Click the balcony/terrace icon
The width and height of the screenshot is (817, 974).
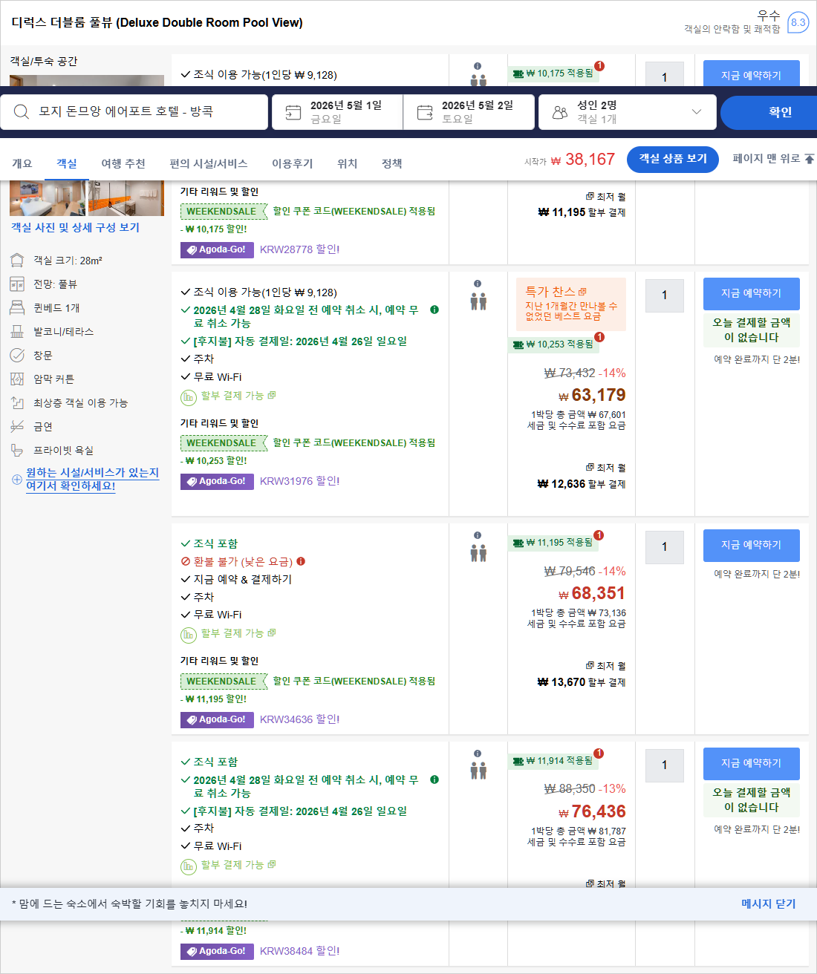pos(17,332)
